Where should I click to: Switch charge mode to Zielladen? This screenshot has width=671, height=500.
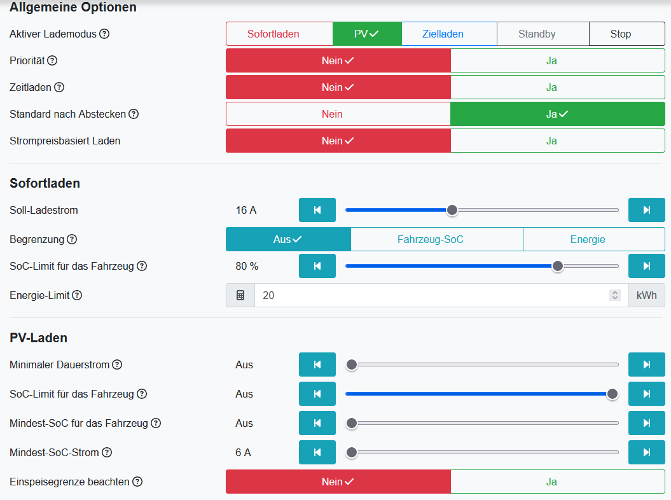(449, 34)
